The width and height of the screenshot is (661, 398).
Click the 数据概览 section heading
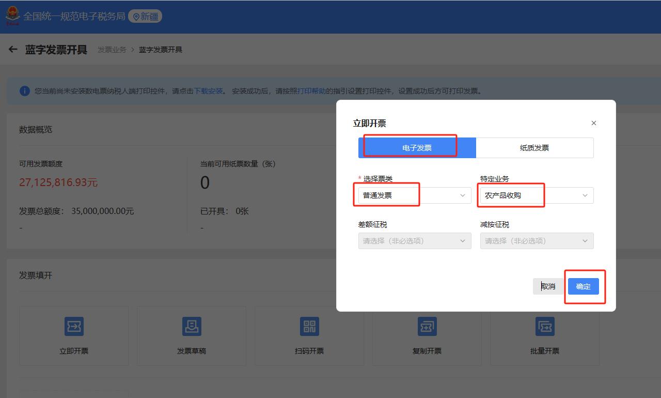point(36,130)
